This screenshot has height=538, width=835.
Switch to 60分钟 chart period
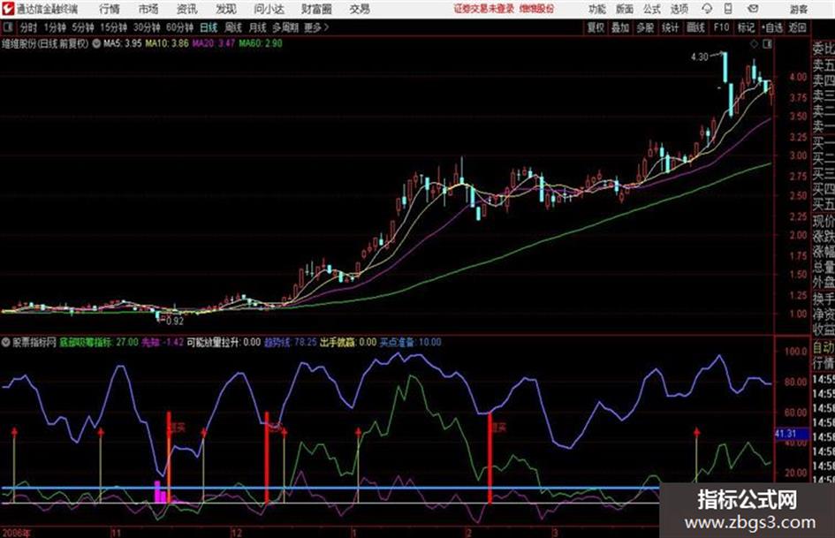pos(179,27)
